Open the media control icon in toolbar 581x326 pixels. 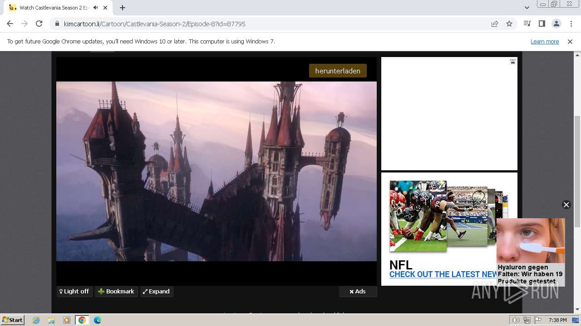(527, 24)
